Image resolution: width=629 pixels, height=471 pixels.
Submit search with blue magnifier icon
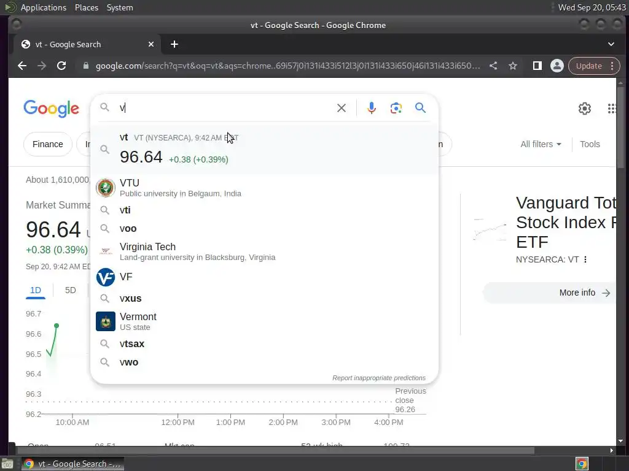pos(420,108)
